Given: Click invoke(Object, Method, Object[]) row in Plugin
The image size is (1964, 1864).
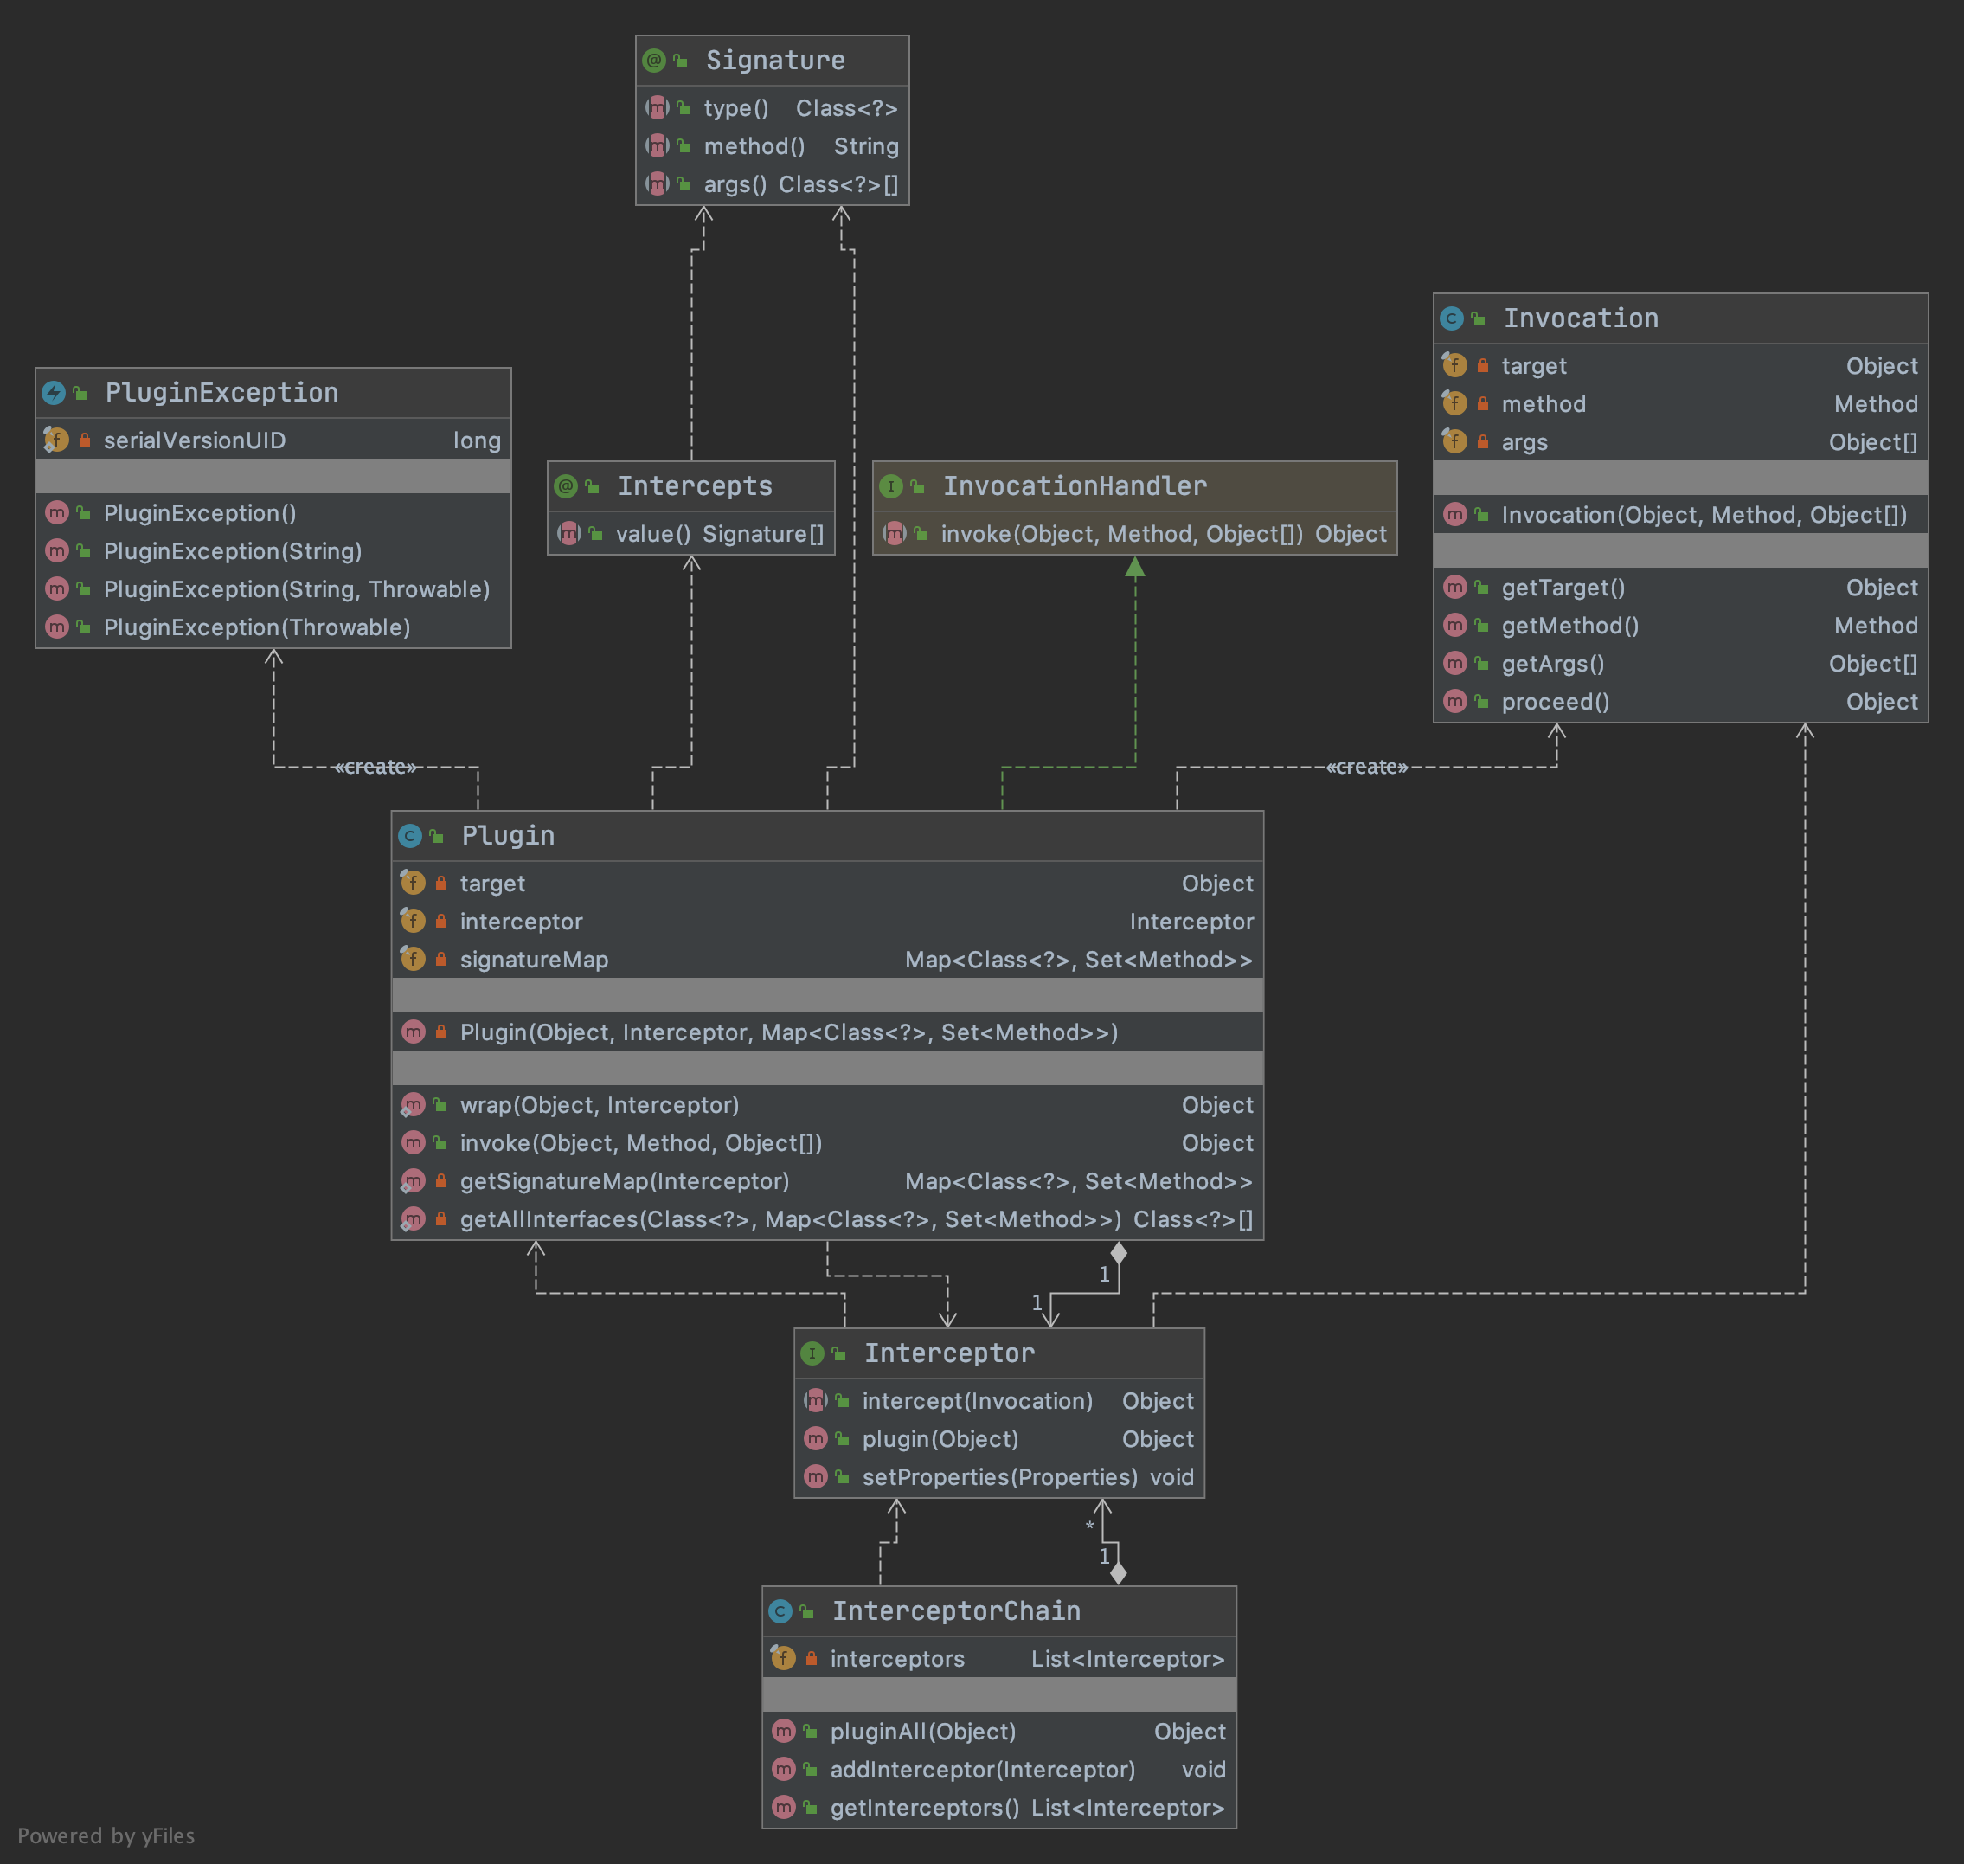Looking at the screenshot, I should pos(826,1142).
